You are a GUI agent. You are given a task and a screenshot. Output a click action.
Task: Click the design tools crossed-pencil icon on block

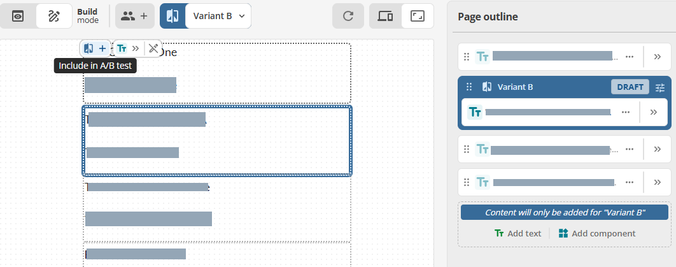[x=153, y=48]
